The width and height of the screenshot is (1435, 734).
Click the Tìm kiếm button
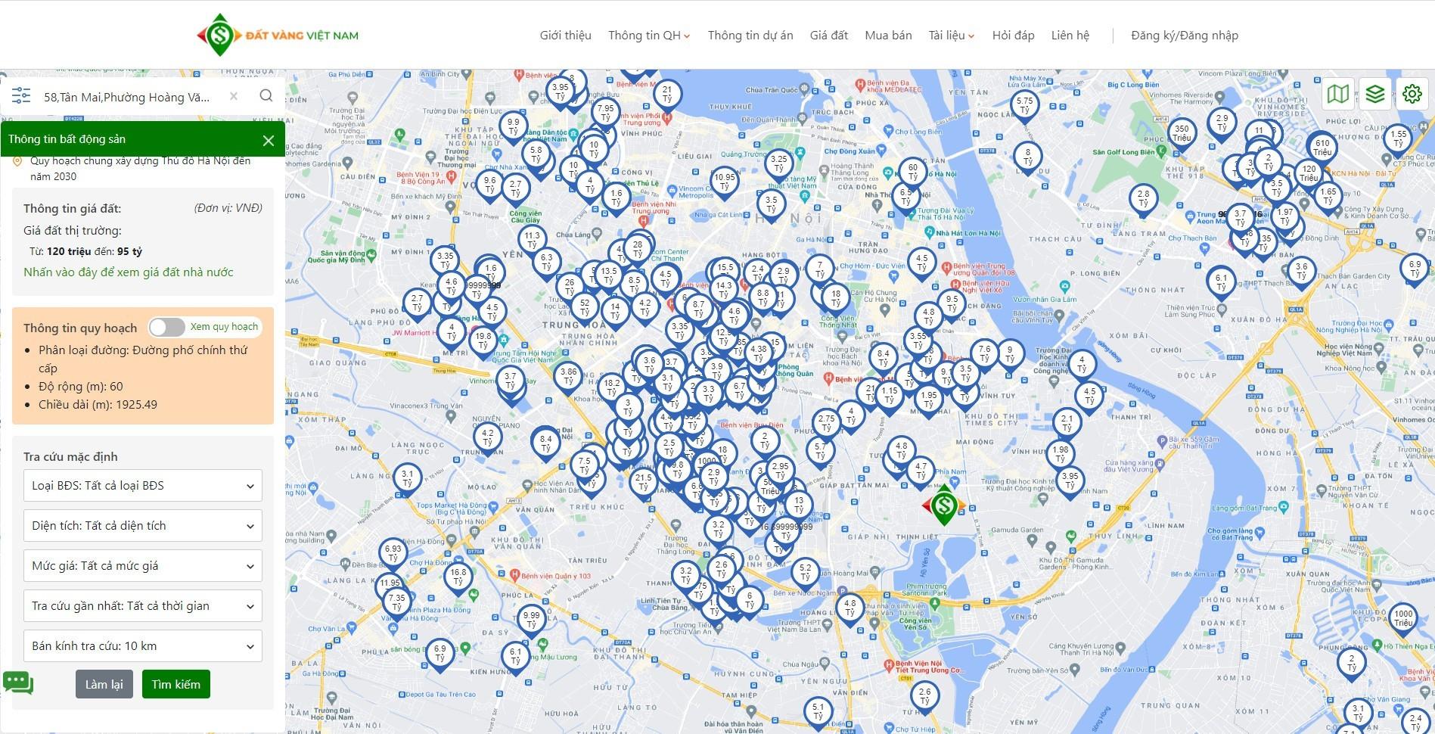[x=175, y=684]
